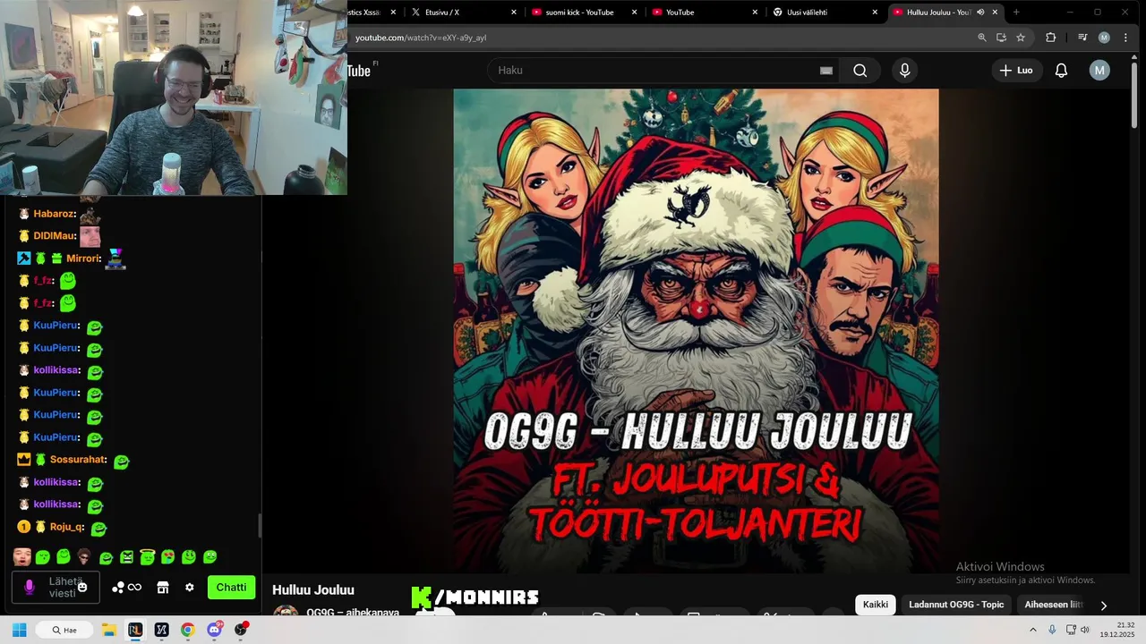The height and width of the screenshot is (644, 1146).
Task: Open Google Chrome from taskbar
Action: click(x=187, y=630)
